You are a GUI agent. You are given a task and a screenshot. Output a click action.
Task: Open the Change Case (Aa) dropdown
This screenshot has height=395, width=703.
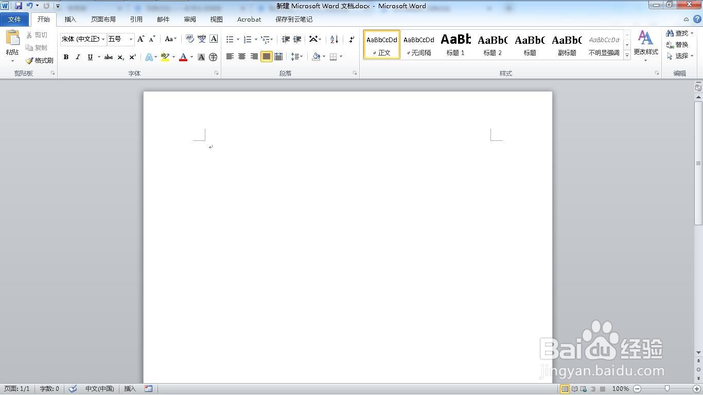click(170, 39)
